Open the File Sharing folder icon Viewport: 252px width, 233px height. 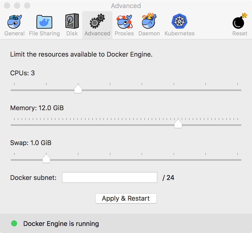(x=44, y=22)
